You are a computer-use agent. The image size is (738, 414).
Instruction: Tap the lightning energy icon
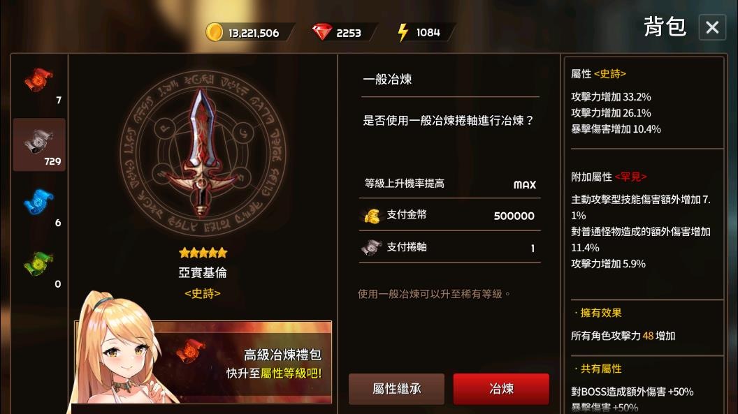[403, 32]
